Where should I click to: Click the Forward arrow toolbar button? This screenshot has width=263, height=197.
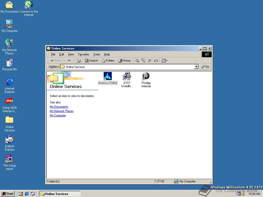pos(69,61)
